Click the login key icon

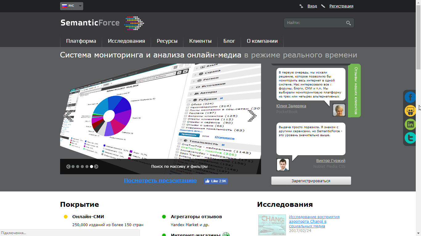[x=301, y=6]
